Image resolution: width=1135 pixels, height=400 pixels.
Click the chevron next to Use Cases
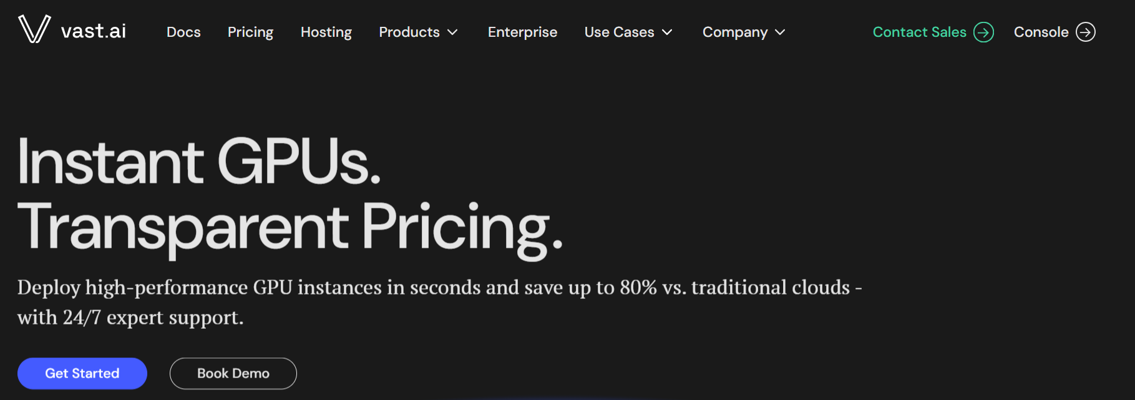point(667,33)
